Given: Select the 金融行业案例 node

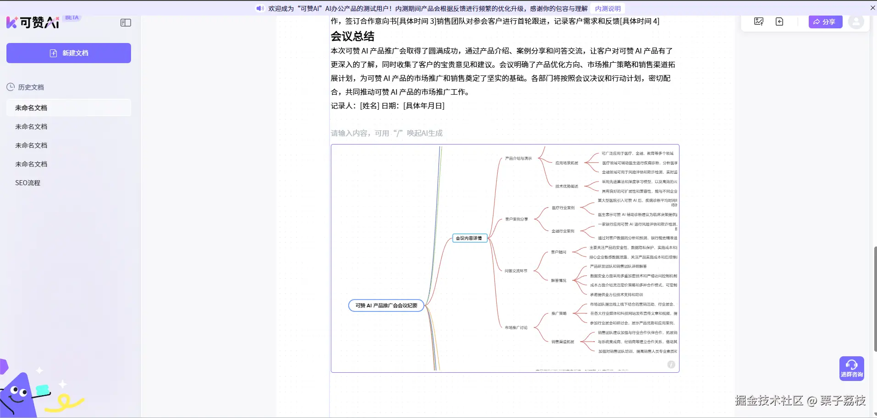Looking at the screenshot, I should click(x=563, y=231).
